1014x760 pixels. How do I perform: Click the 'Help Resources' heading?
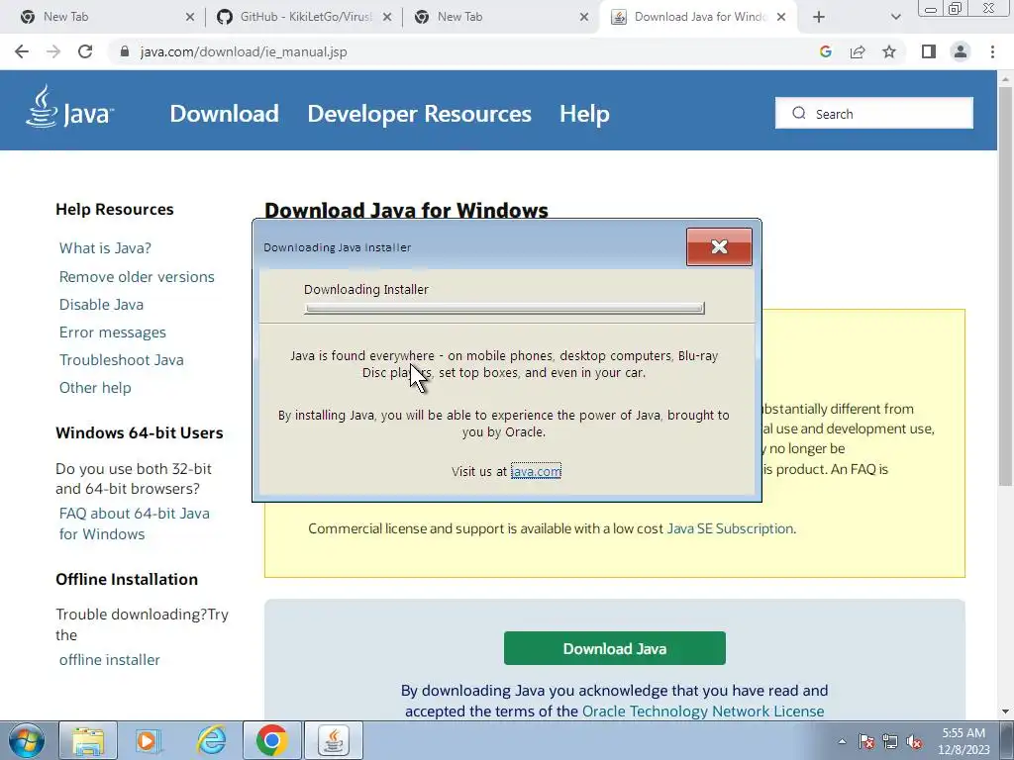[115, 210]
